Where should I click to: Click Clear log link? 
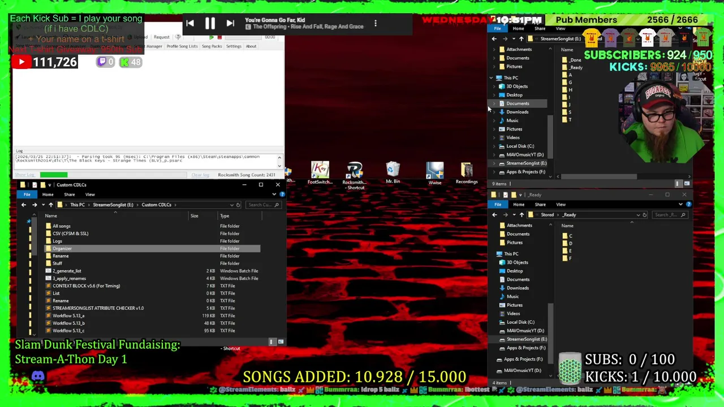200,175
